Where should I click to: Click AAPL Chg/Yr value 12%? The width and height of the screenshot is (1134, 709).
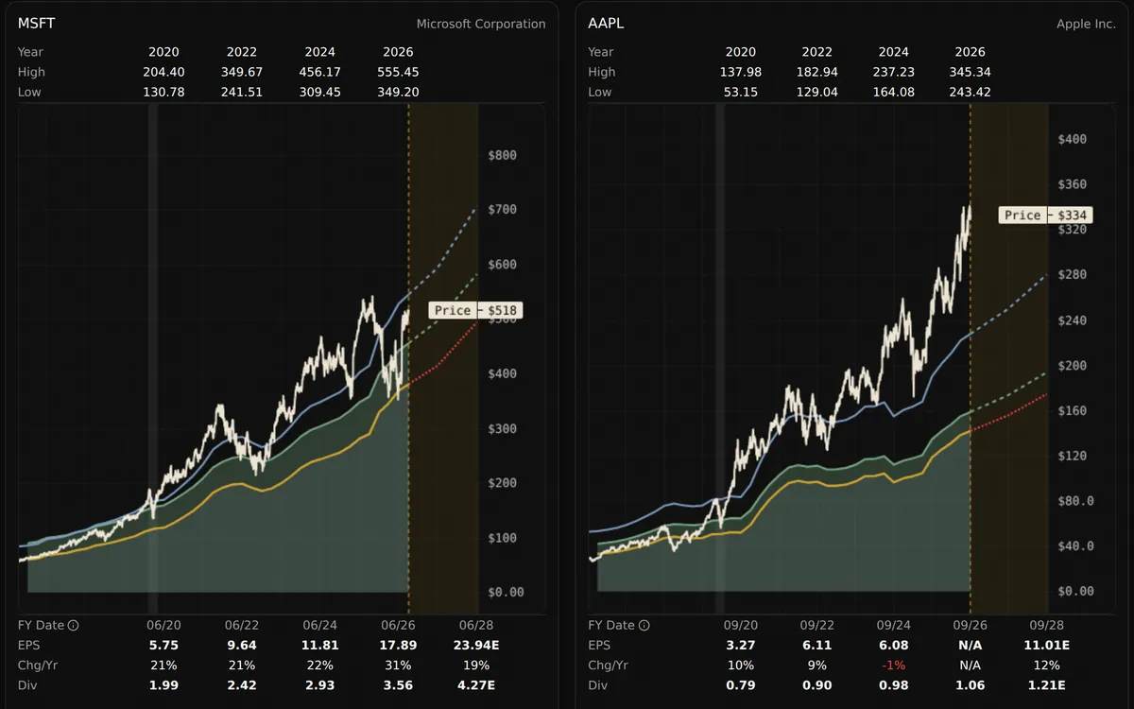[x=1047, y=666]
